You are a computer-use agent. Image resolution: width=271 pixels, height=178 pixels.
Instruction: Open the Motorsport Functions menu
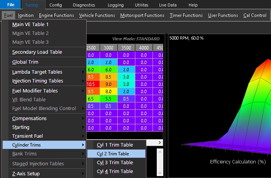pyautogui.click(x=142, y=15)
